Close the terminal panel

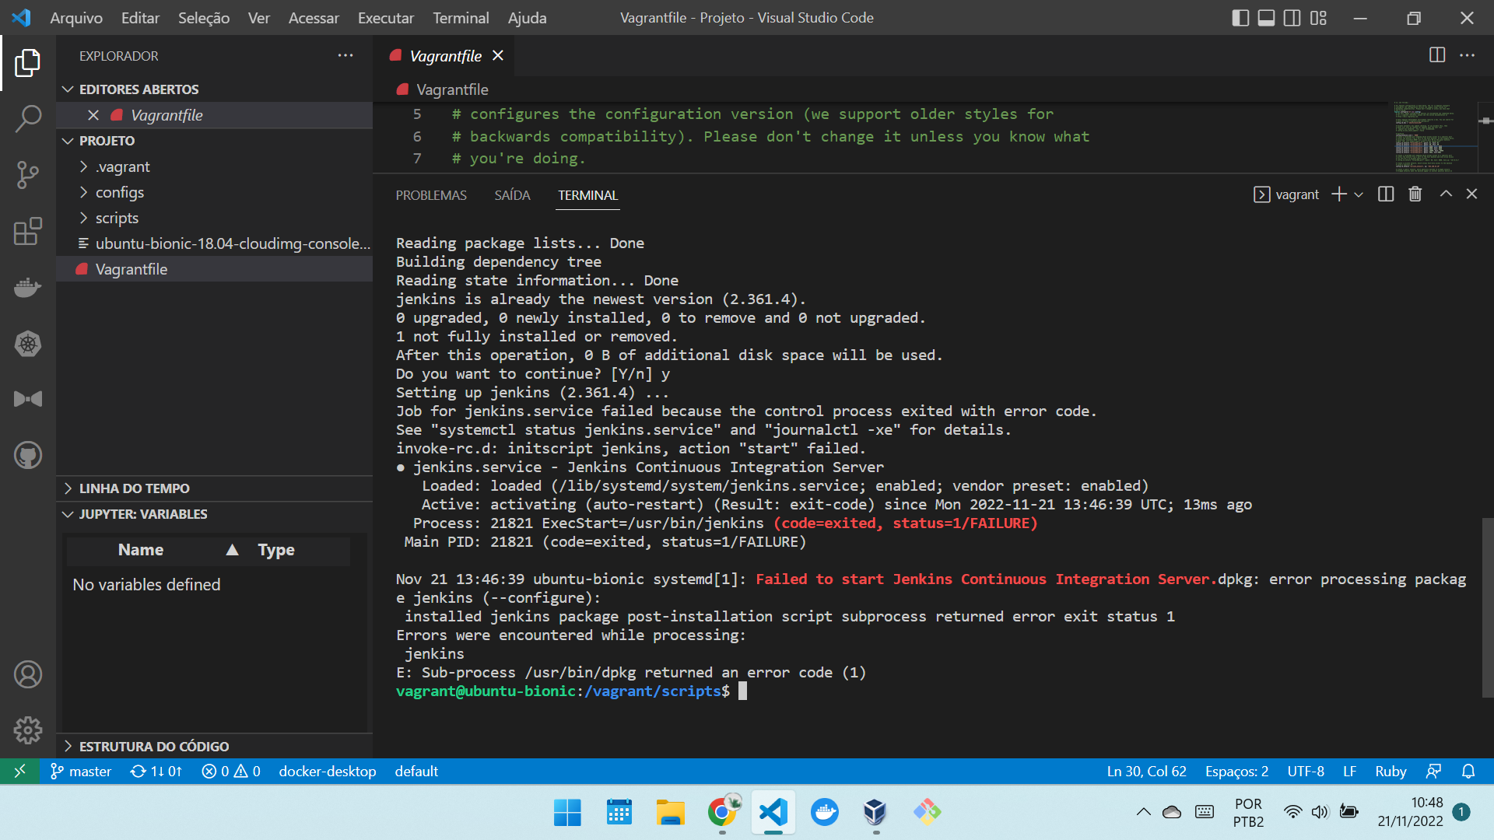pos(1471,194)
